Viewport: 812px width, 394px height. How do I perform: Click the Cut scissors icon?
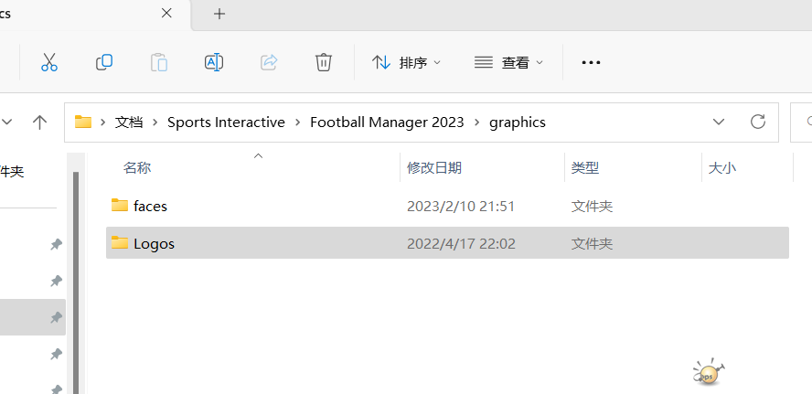(x=49, y=63)
